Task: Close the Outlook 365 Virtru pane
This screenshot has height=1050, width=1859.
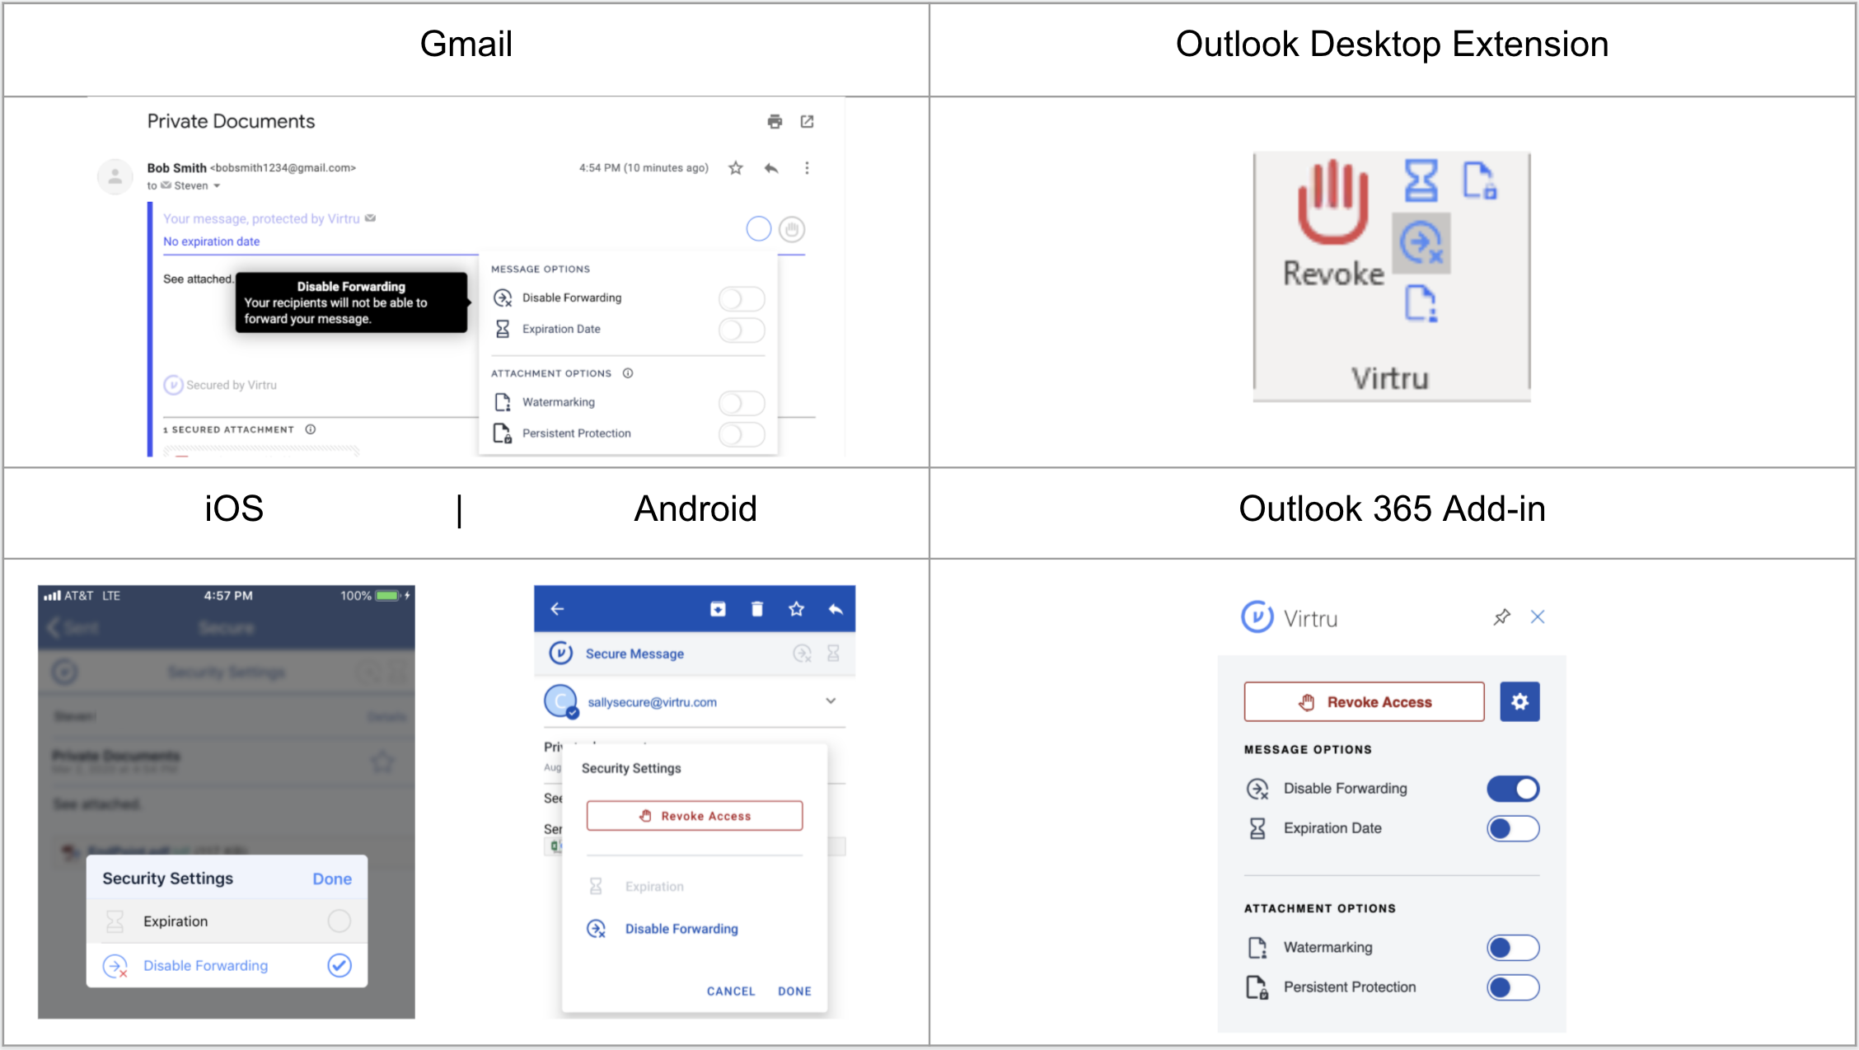Action: tap(1538, 617)
